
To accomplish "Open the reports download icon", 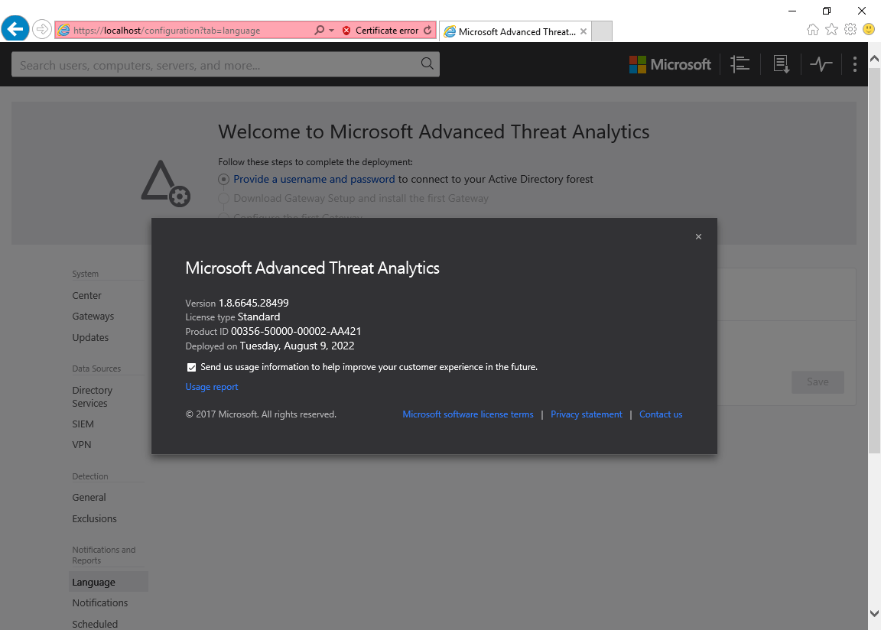I will tap(782, 64).
